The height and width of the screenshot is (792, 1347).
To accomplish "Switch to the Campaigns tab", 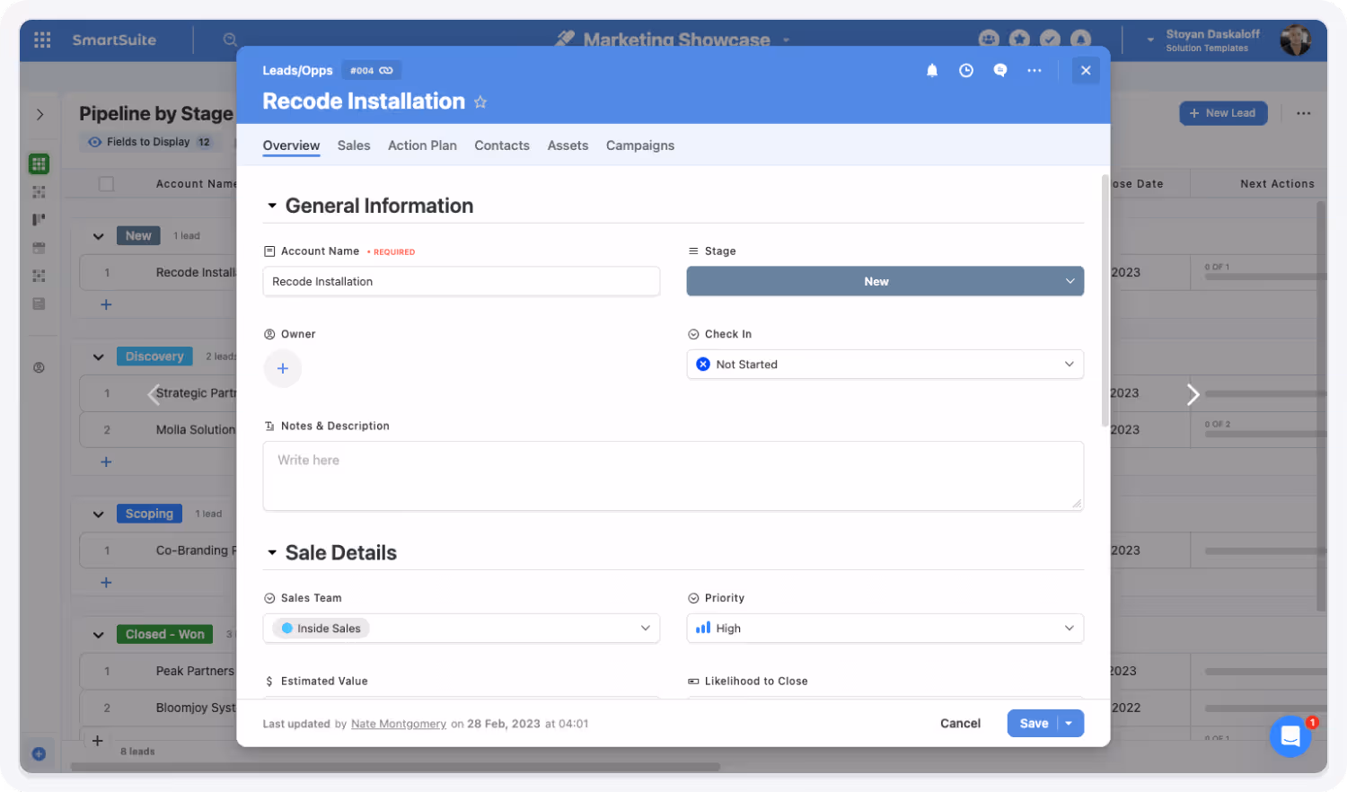I will coord(640,145).
